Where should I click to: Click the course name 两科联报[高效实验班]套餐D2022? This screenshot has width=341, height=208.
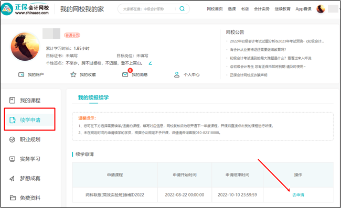point(115,195)
